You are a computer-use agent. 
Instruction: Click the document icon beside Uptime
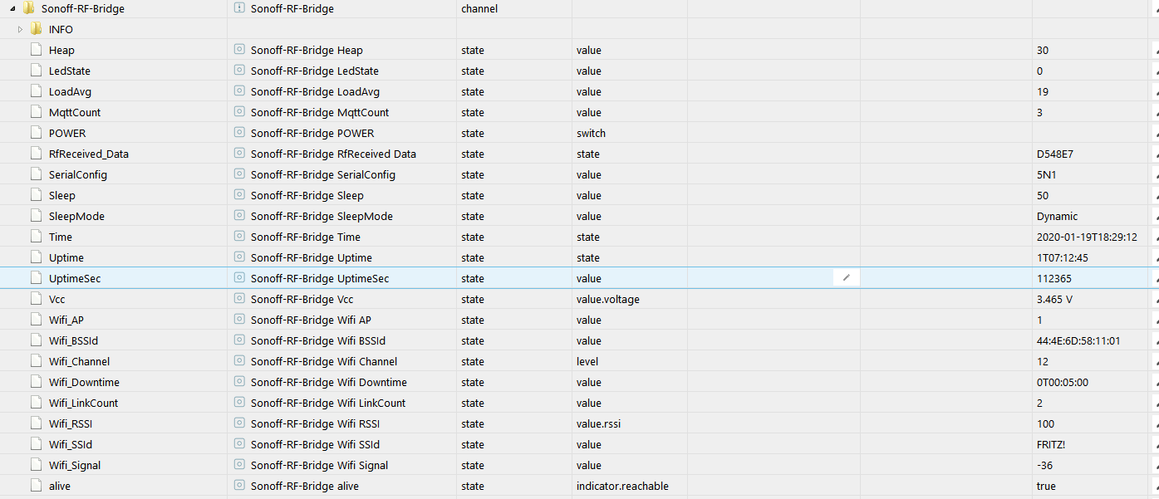pyautogui.click(x=36, y=257)
